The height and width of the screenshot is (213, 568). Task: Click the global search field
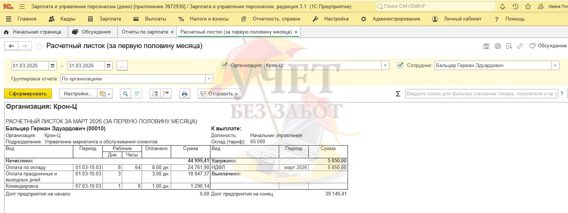tap(435, 6)
